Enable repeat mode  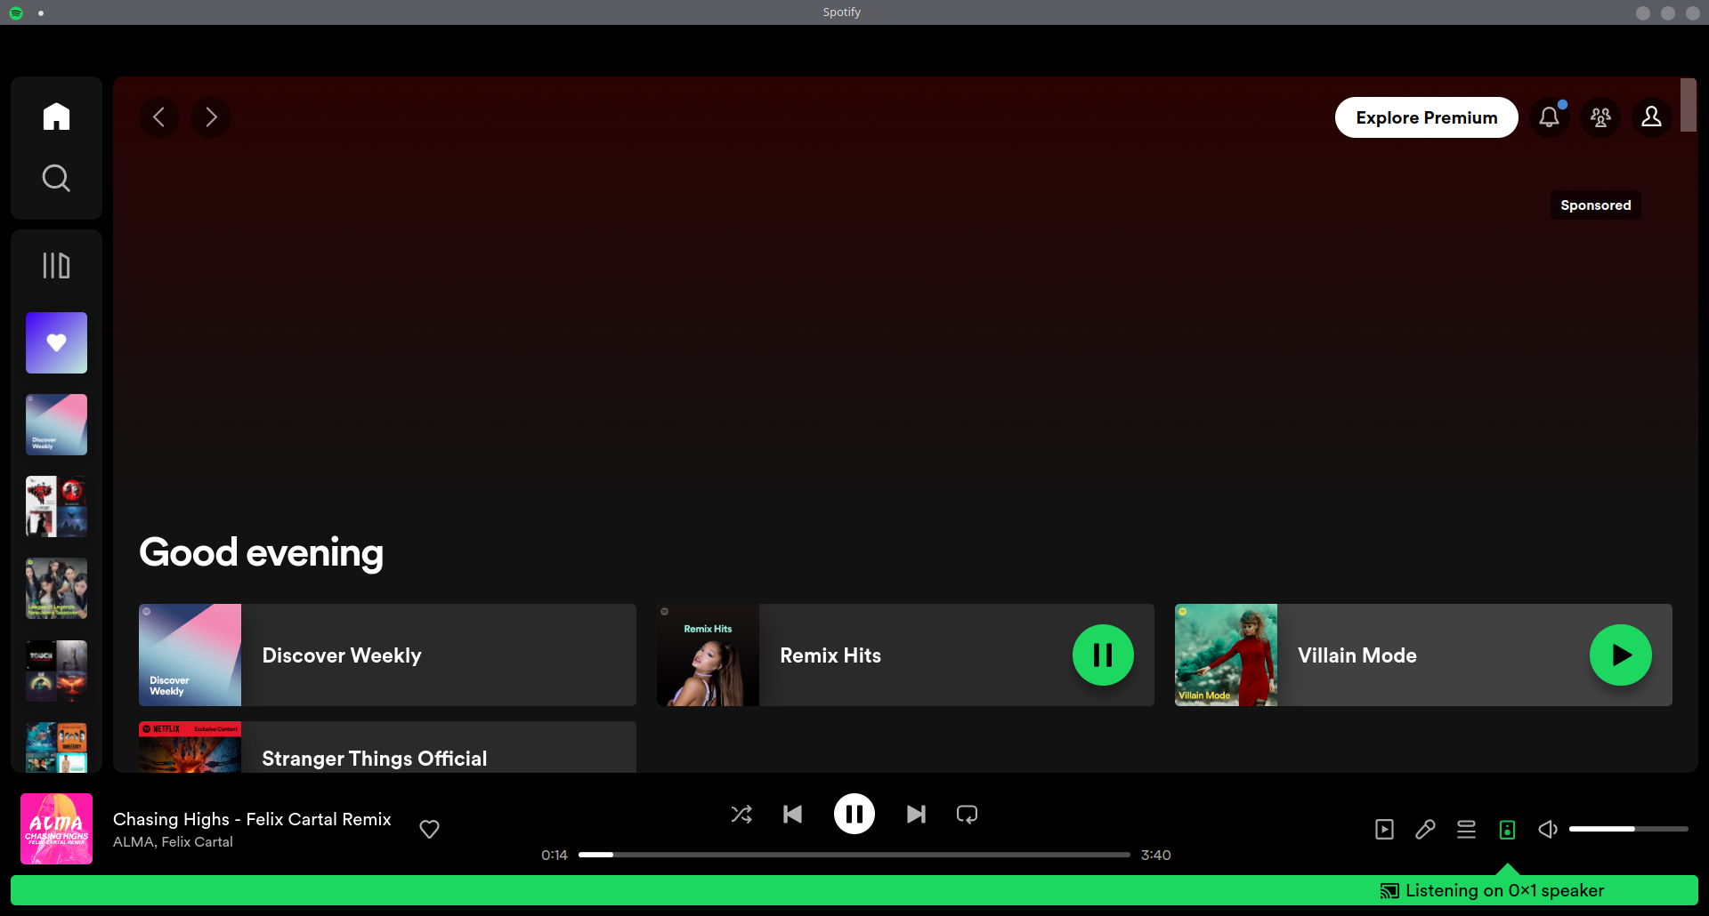967,814
